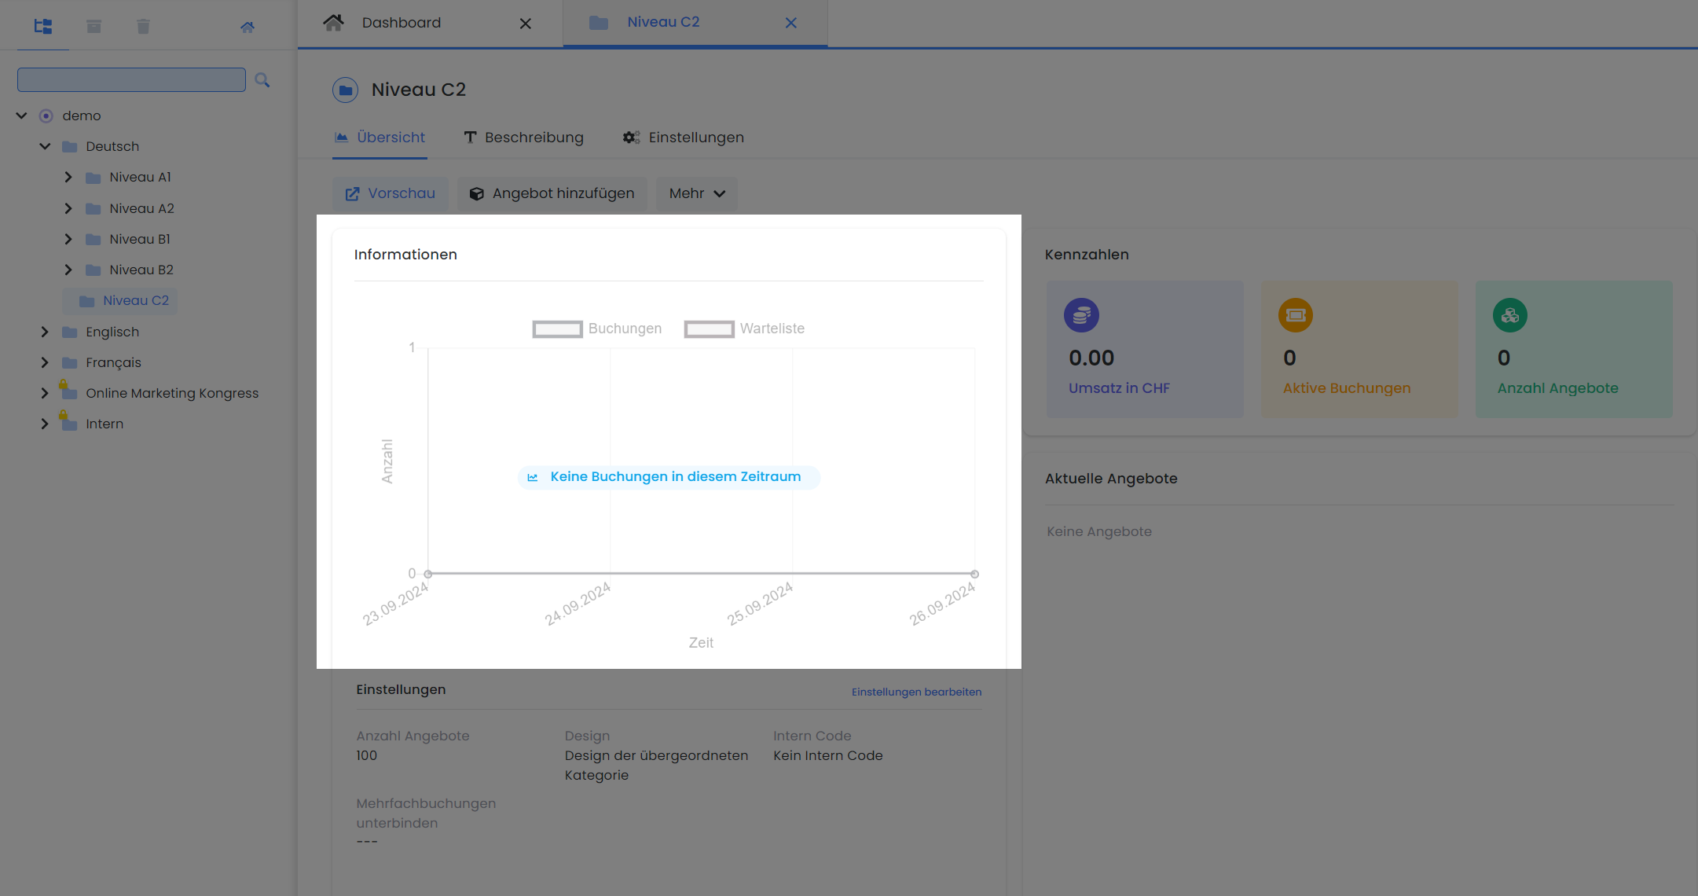The image size is (1698, 896).
Task: Select Niveau C2 in the tree
Action: tap(136, 300)
